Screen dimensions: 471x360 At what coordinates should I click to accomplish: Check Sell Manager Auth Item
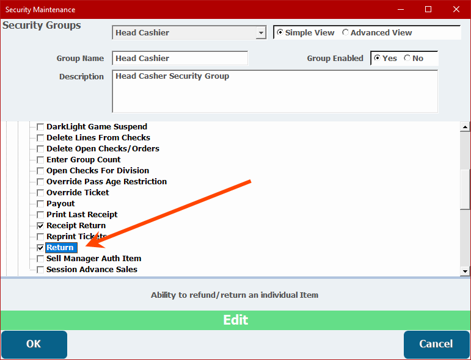coord(41,259)
